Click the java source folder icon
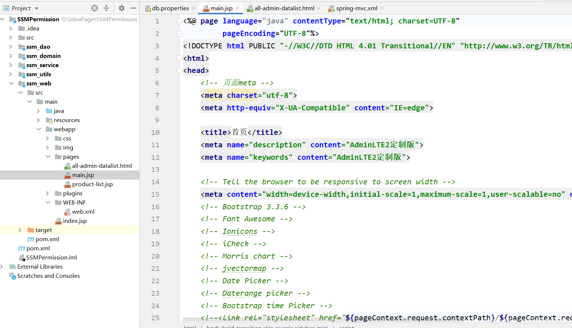572x328 pixels. click(49, 111)
